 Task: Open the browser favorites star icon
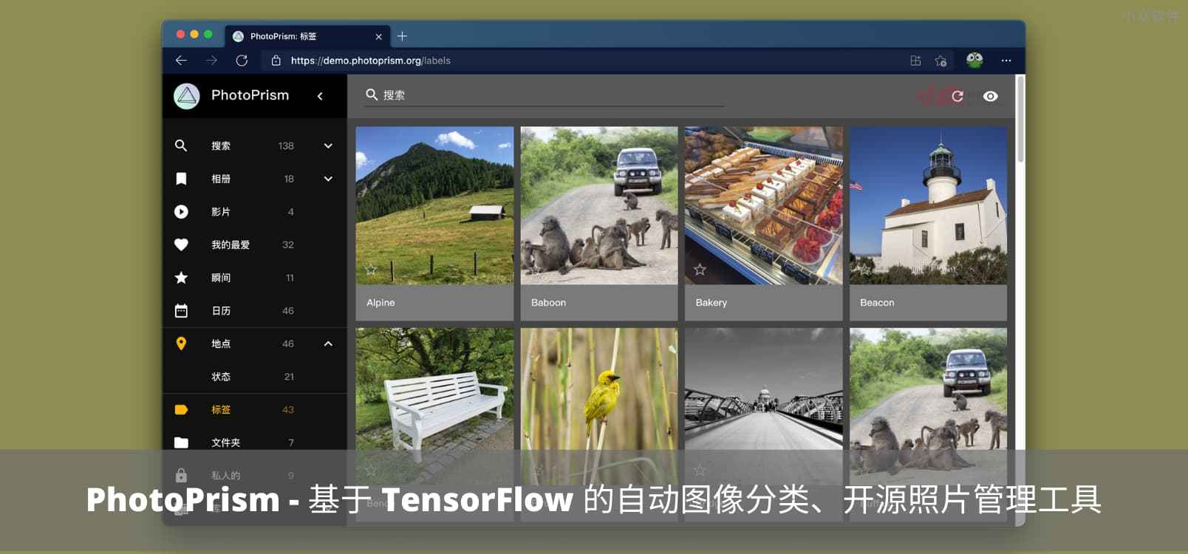(x=940, y=61)
